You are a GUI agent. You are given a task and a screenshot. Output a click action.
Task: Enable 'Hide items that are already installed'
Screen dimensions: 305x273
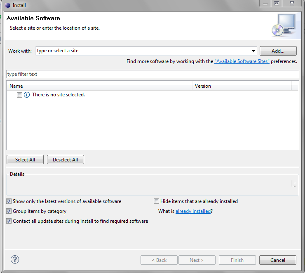156,201
